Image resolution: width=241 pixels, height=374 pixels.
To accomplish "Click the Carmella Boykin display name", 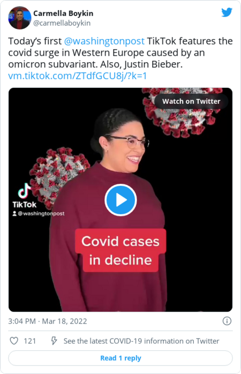I will click(63, 13).
